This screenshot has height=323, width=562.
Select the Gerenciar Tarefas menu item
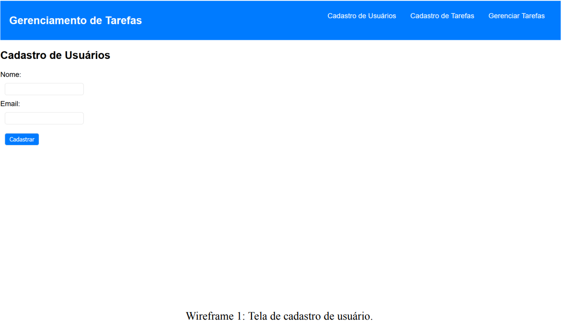point(516,16)
